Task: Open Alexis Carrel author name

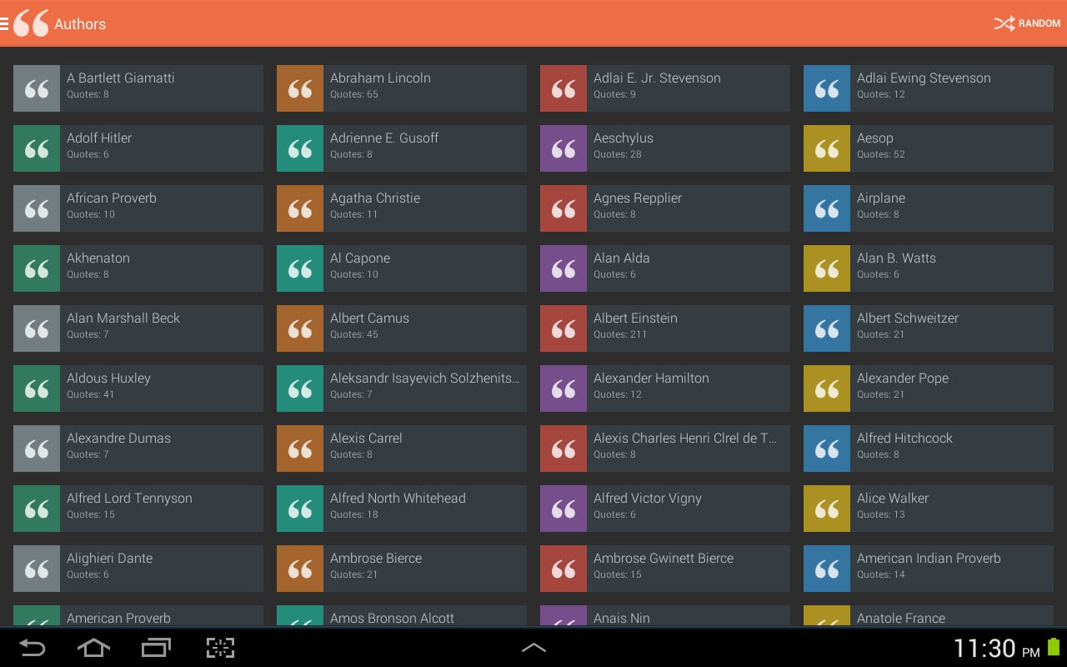Action: click(366, 438)
